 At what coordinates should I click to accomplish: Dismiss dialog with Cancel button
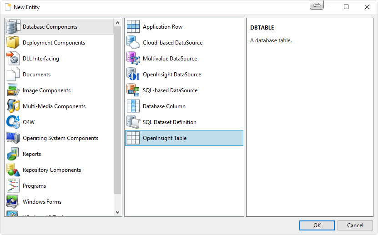point(355,225)
